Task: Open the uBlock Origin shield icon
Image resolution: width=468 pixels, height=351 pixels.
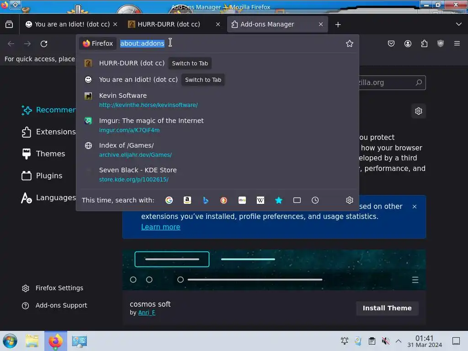Action: [440, 43]
